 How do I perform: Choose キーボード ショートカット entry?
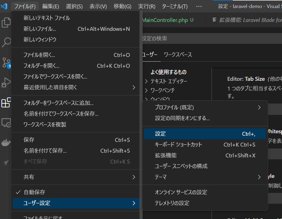[x=205, y=145]
